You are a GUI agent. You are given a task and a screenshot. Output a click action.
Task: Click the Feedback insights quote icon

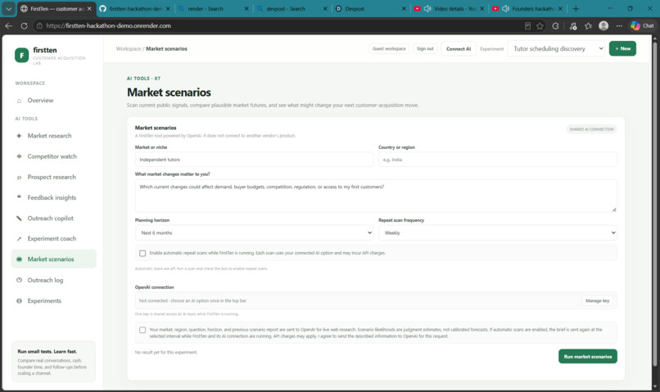19,197
